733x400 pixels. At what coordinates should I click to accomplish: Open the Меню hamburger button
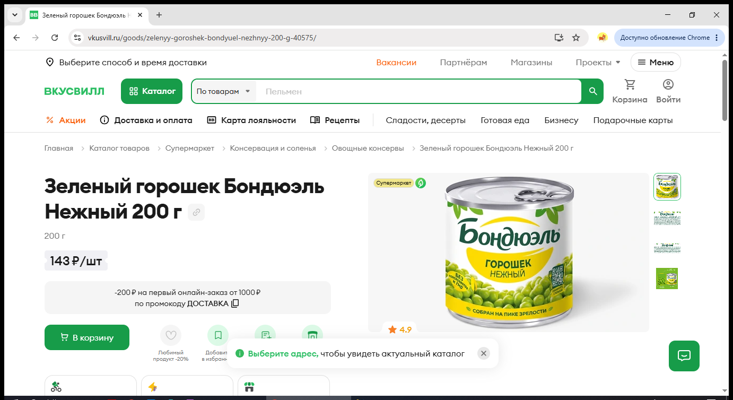[656, 62]
